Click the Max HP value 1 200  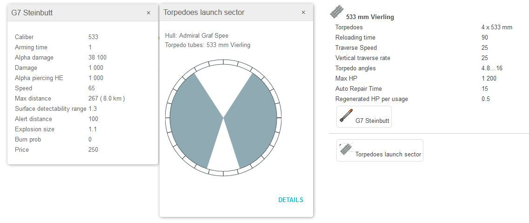pos(489,79)
